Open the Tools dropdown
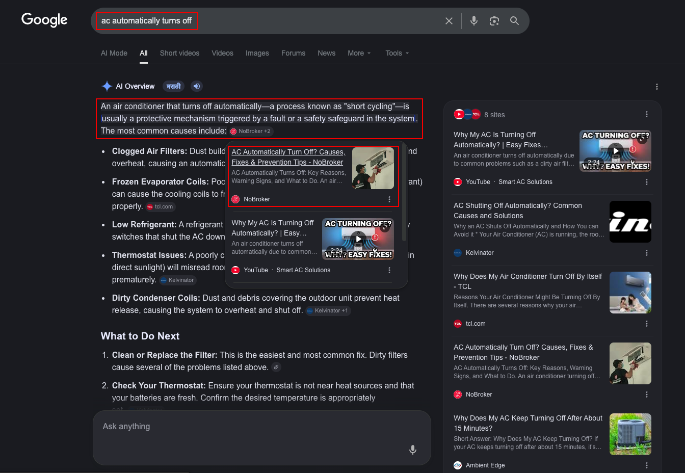This screenshot has height=473, width=685. click(398, 53)
